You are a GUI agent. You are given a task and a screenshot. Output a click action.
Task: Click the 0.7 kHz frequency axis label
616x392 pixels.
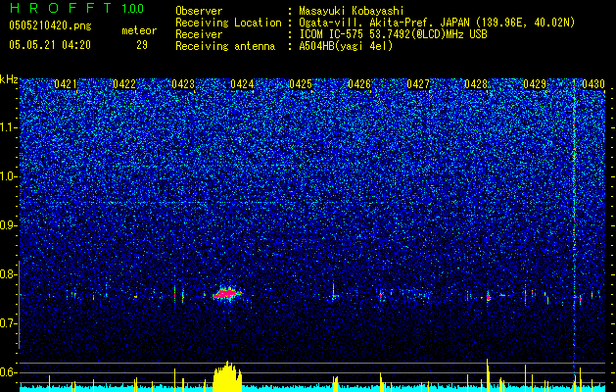click(x=9, y=323)
